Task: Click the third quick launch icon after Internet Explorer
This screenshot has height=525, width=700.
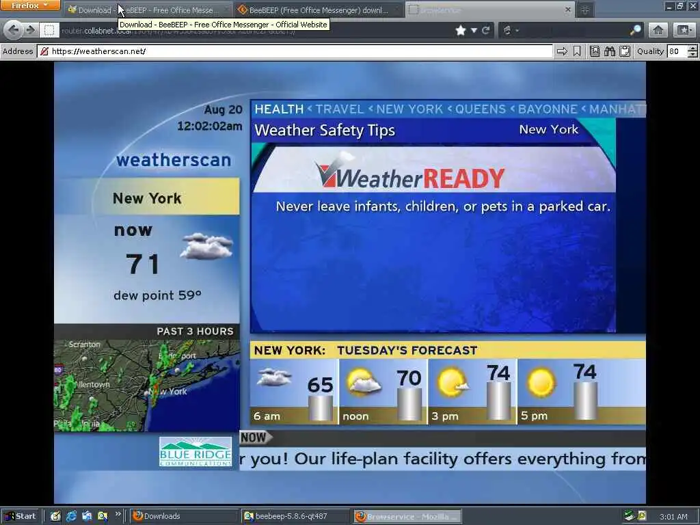Action: 87,516
